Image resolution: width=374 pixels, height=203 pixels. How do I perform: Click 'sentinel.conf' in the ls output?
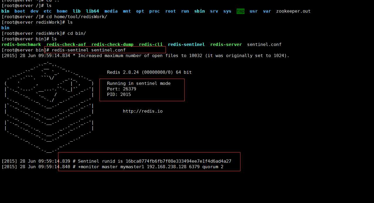click(264, 44)
